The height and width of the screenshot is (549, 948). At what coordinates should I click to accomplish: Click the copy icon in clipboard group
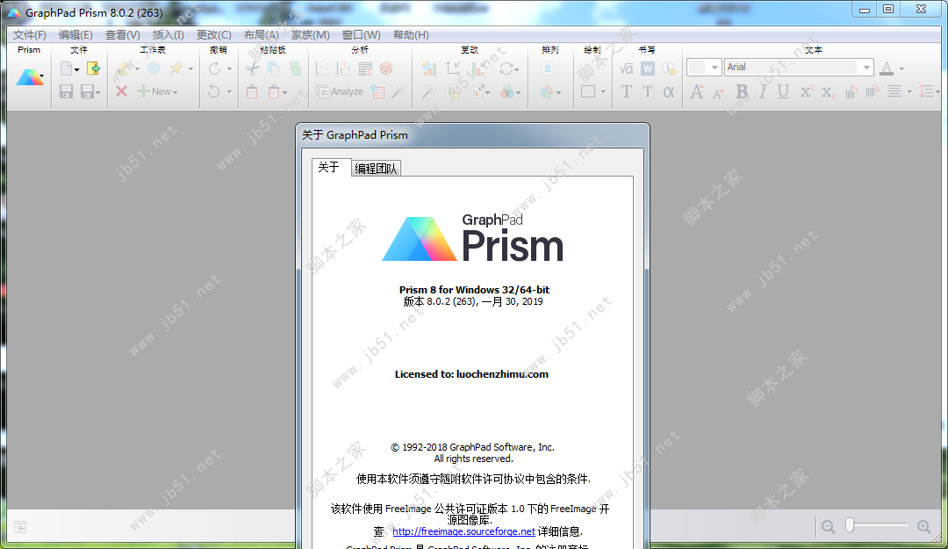click(x=274, y=69)
